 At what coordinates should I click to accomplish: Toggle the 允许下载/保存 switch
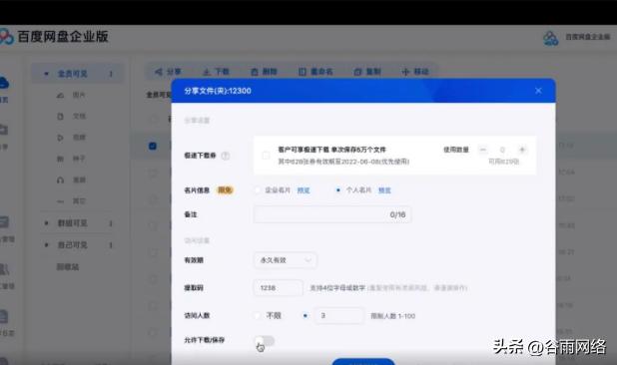pyautogui.click(x=265, y=340)
